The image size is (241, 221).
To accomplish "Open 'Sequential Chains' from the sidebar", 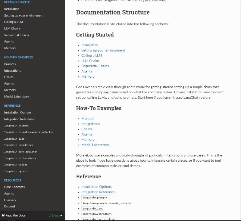I will [17, 35].
